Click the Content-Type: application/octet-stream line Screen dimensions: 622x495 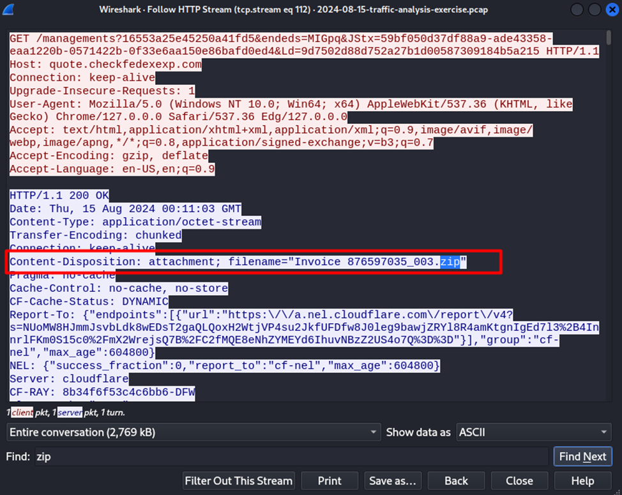[135, 222]
